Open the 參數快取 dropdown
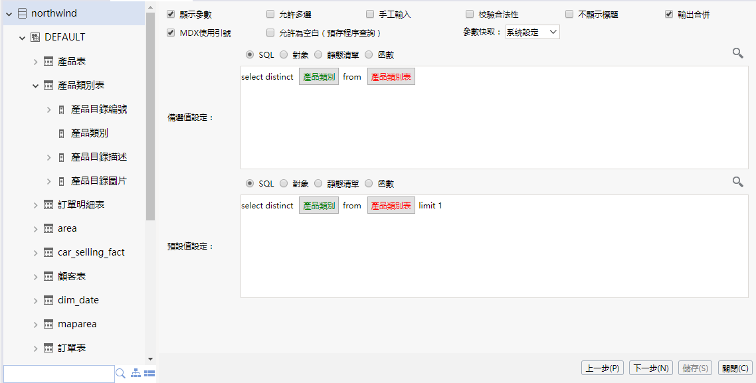 click(x=532, y=32)
